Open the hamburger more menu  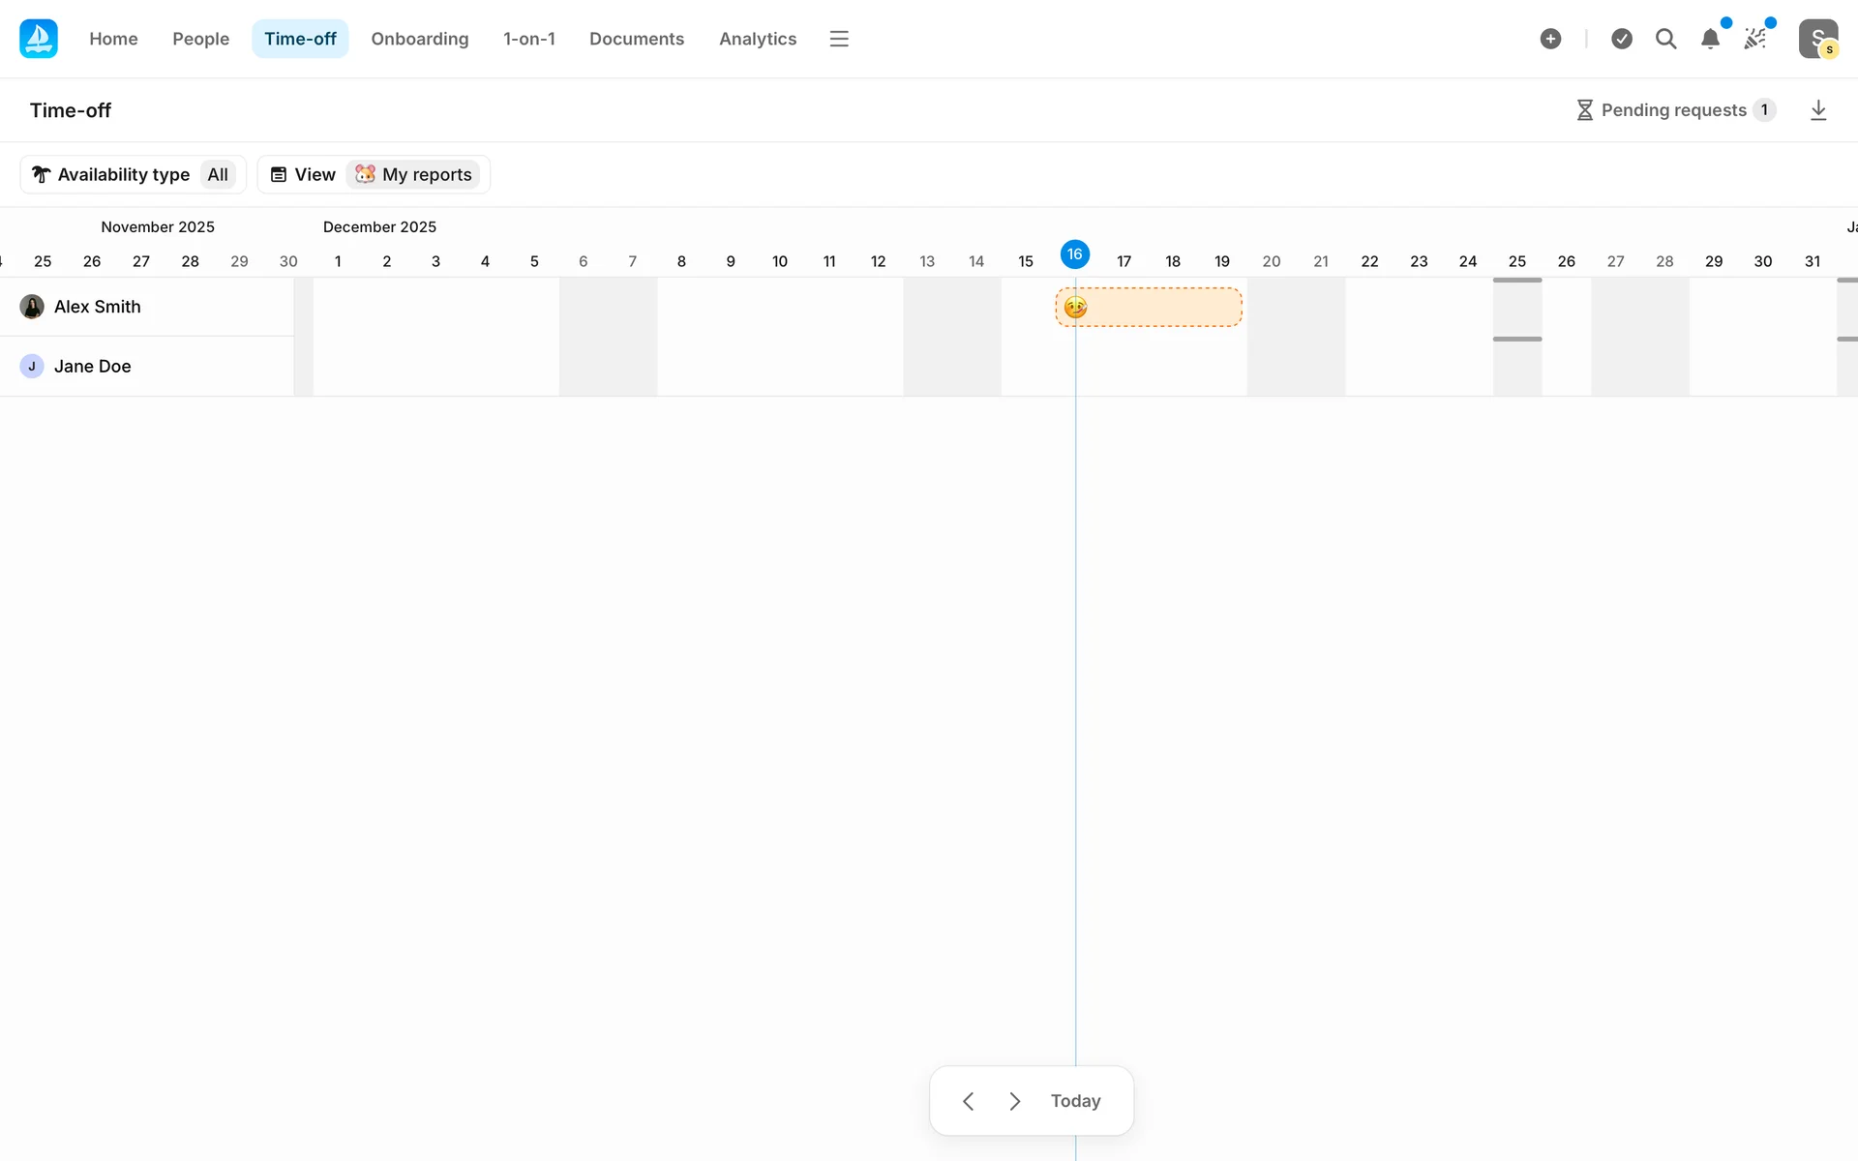pos(839,39)
